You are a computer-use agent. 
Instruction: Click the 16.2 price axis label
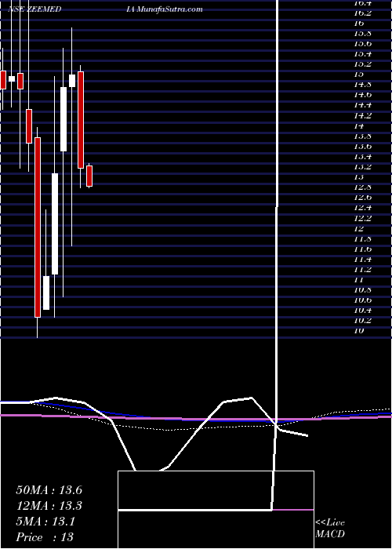[362, 13]
